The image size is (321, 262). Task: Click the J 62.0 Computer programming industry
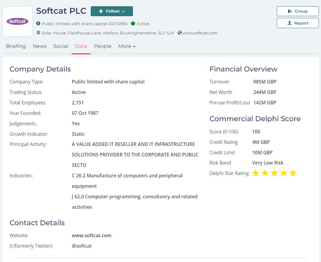[135, 202]
